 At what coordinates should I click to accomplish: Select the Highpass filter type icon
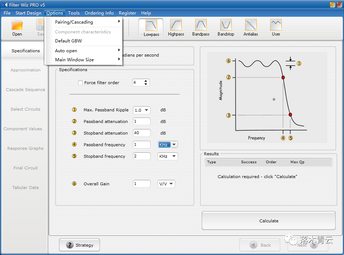[176, 25]
